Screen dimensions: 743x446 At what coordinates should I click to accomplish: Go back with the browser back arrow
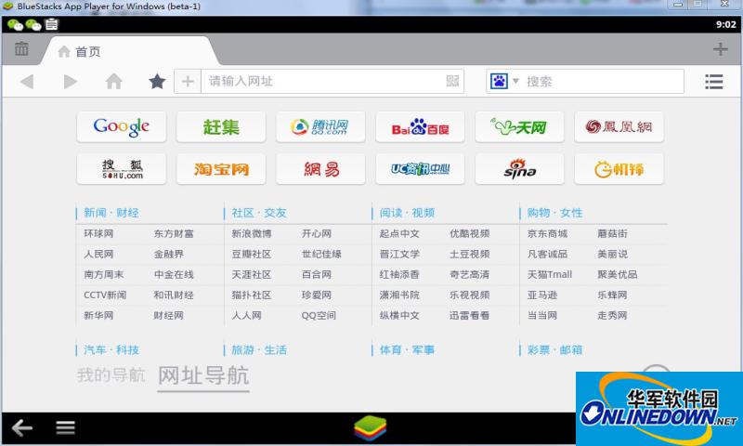pyautogui.click(x=27, y=82)
